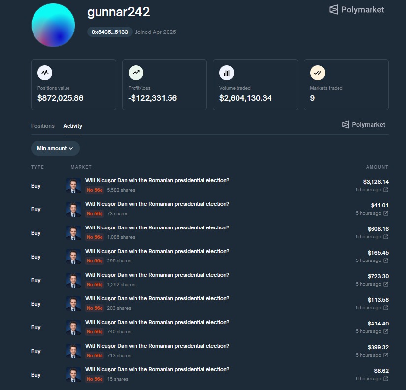Open the market title on the $113.58 row
Viewport: 406px width, 390px height.
pos(157,298)
